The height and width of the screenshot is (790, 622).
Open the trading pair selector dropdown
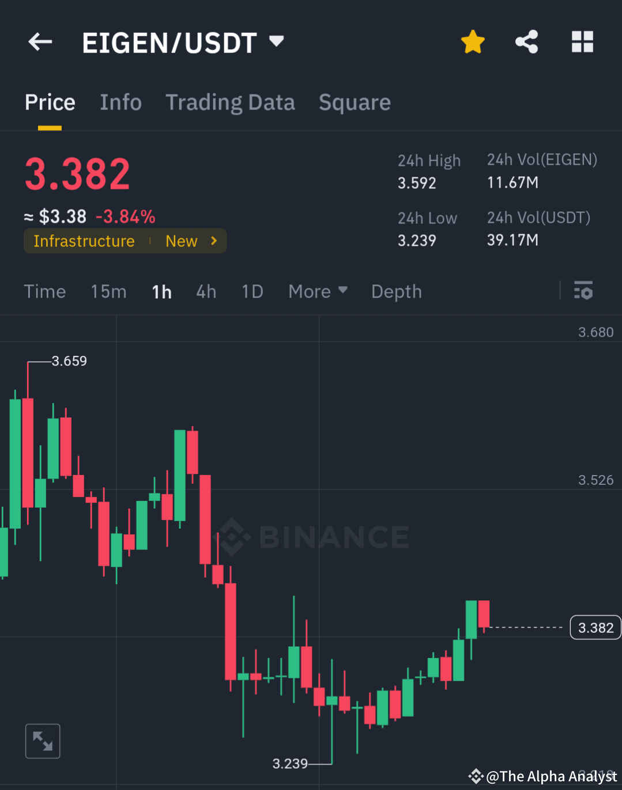point(276,41)
